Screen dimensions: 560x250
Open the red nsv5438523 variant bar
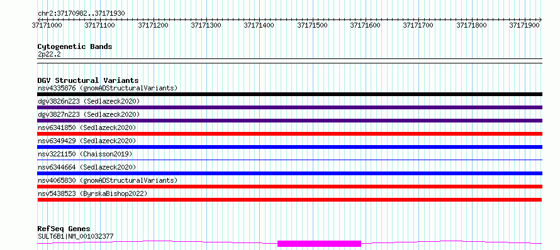(x=289, y=200)
